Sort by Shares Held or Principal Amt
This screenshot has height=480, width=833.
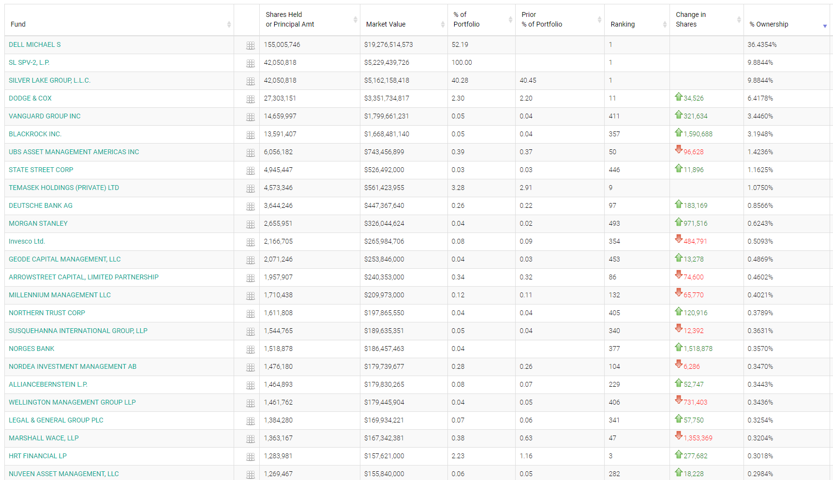310,20
